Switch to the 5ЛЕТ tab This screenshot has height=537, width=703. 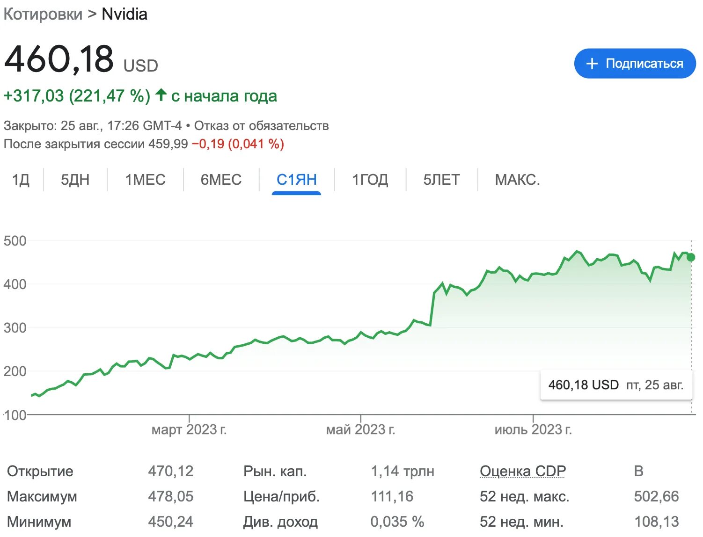[441, 180]
